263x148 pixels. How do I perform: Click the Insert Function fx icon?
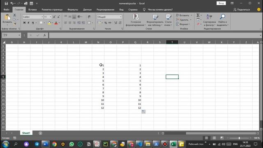click(45, 35)
